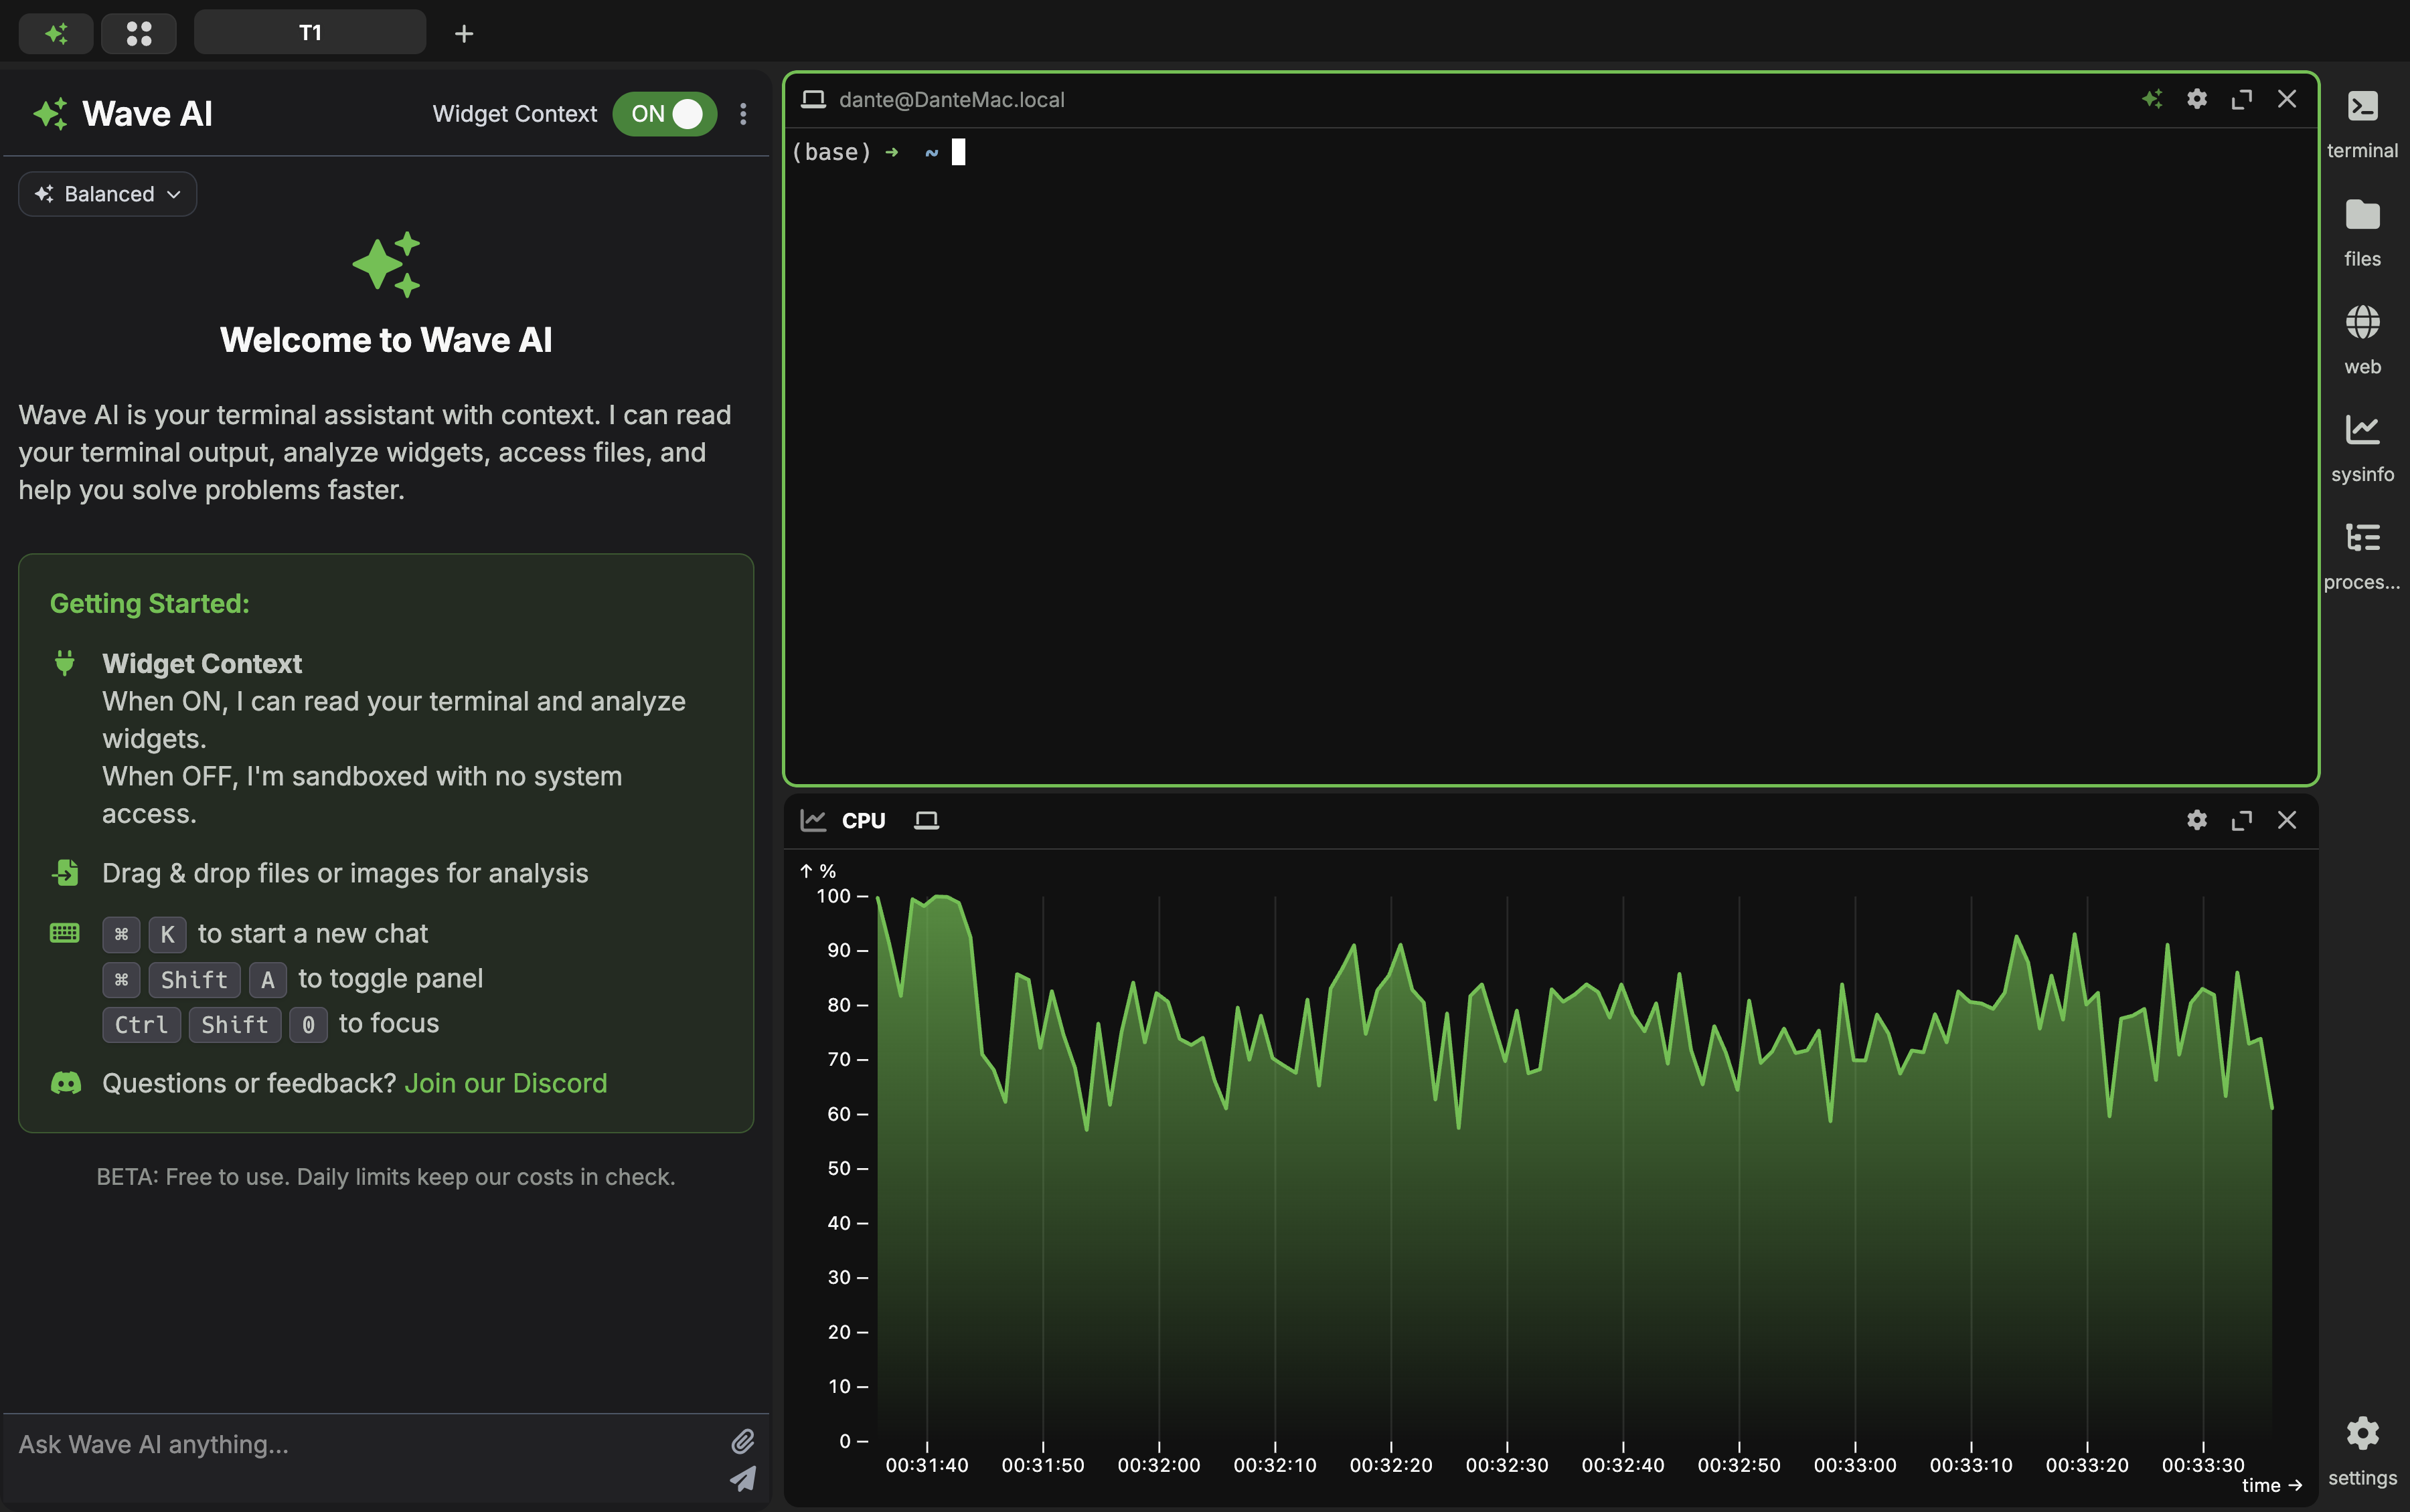Click the Wave AI panel title
Screen dimensions: 2410x1512
147,114
